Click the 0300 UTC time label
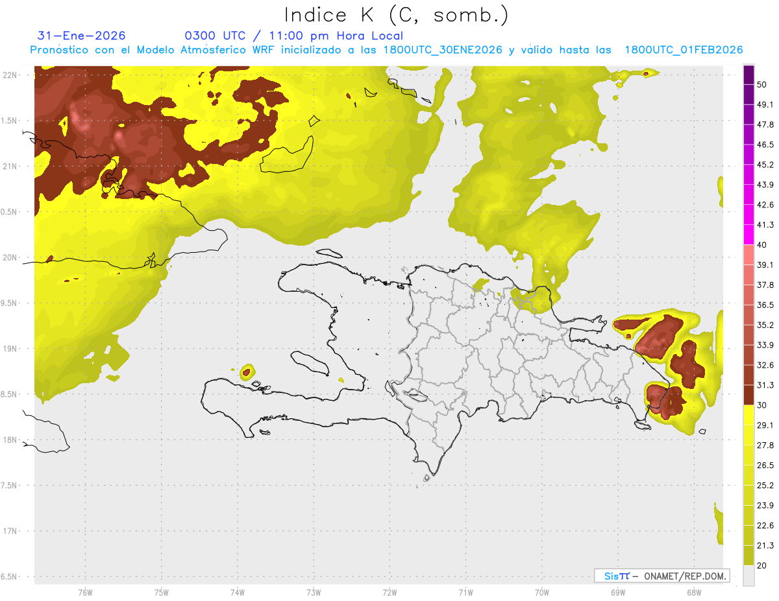The height and width of the screenshot is (601, 779). point(215,36)
